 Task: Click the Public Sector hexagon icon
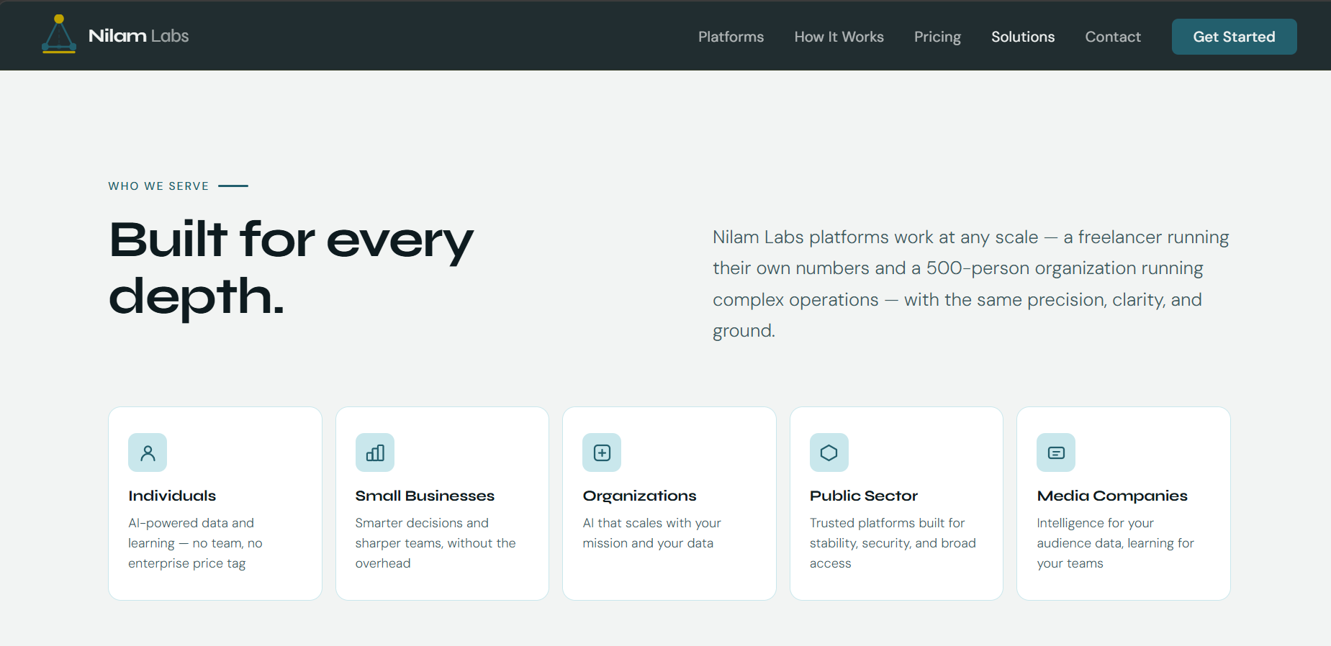(829, 452)
